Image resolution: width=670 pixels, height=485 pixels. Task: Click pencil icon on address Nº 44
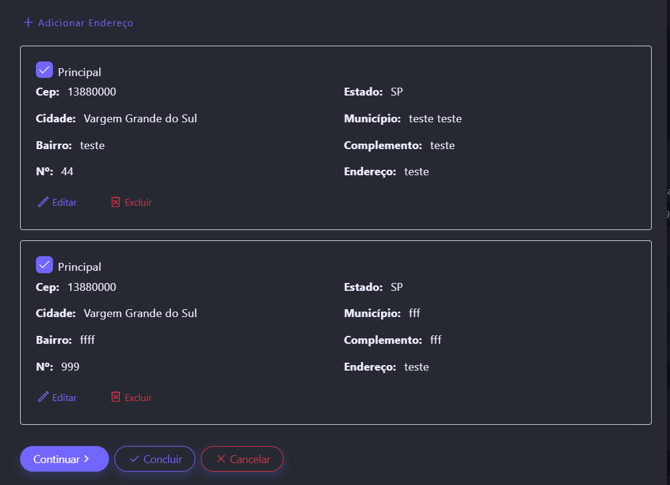[43, 202]
